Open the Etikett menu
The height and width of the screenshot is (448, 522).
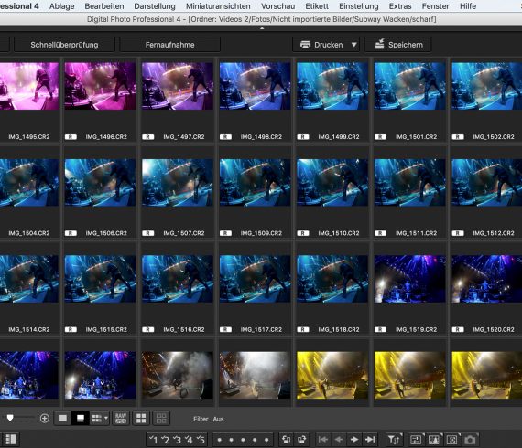coord(317,6)
